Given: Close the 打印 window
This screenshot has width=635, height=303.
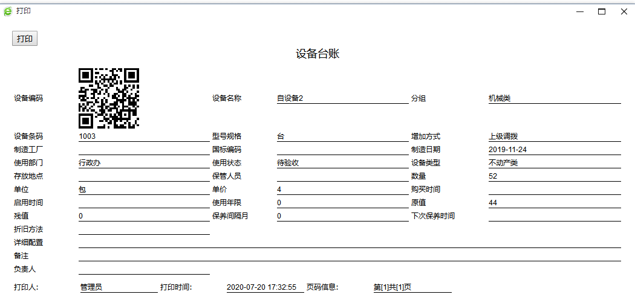Looking at the screenshot, I should click(624, 11).
